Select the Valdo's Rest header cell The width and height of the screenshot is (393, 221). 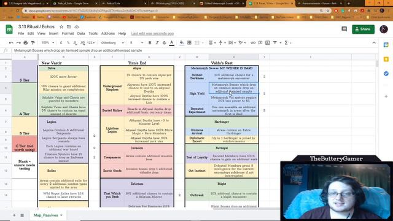pyautogui.click(x=222, y=63)
